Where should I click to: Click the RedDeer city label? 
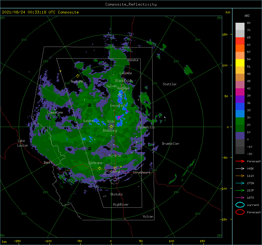pos(123,88)
